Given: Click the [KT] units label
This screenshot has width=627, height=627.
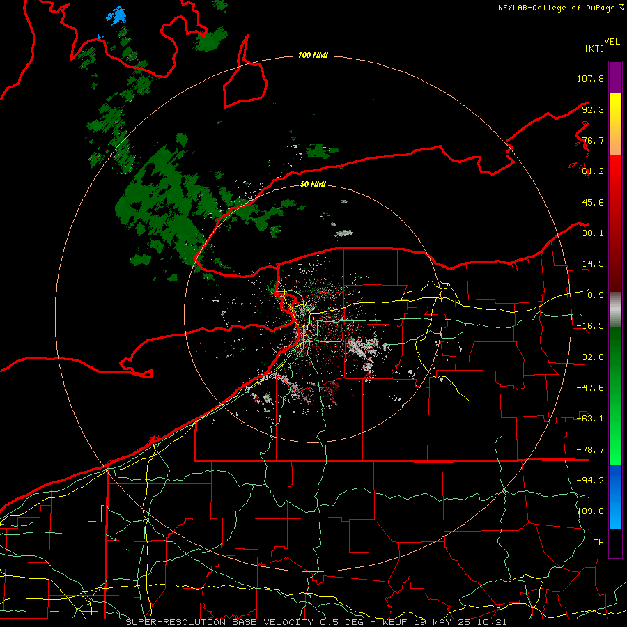Looking at the screenshot, I should point(595,48).
